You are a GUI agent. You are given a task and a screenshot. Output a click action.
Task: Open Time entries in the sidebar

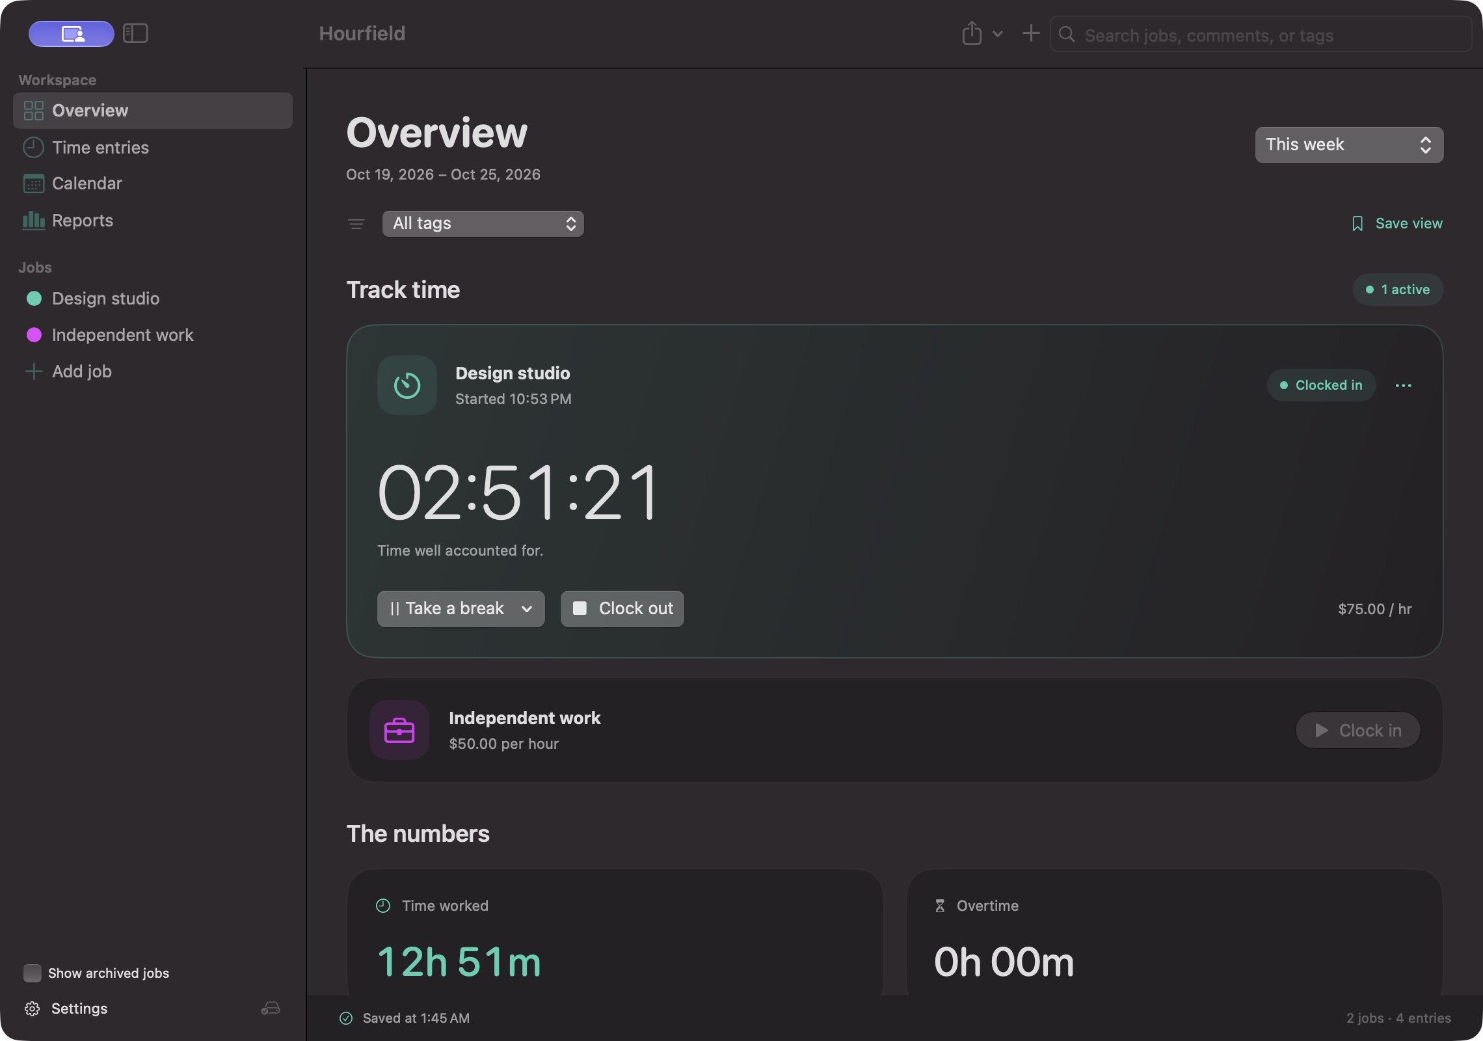(x=153, y=148)
